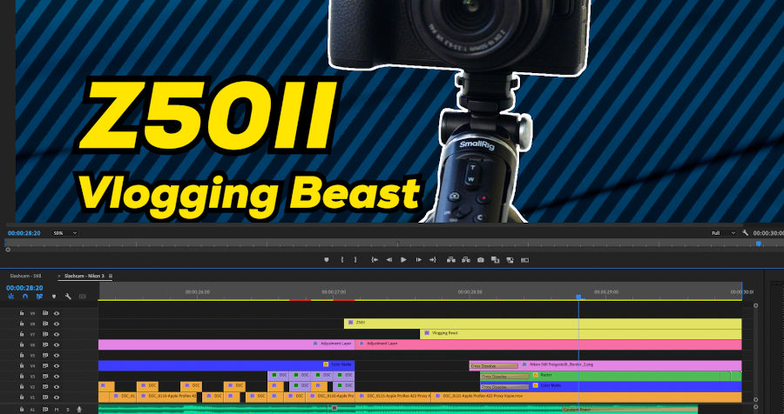
Task: Select the Nikon Still jpeg clip
Action: (x=605, y=365)
